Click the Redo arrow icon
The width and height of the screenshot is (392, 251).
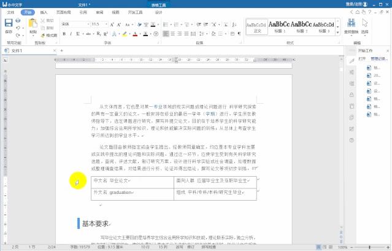pos(18,35)
